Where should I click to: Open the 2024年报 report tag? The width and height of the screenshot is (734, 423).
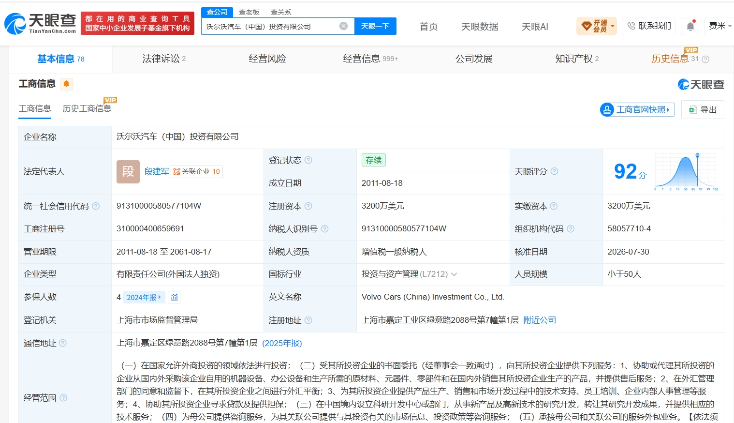[144, 297]
